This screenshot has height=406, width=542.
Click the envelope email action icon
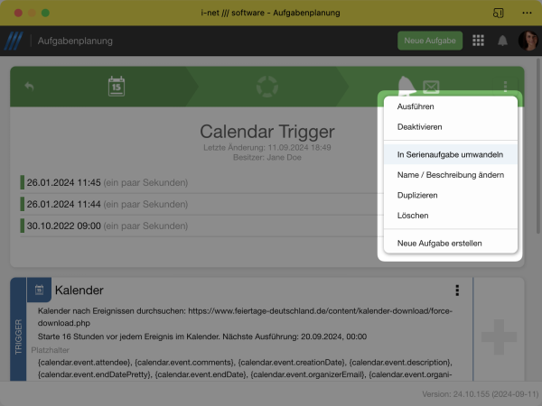tap(431, 87)
